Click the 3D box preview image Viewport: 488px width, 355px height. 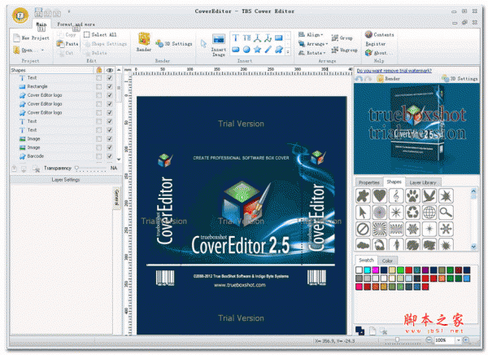pos(416,129)
